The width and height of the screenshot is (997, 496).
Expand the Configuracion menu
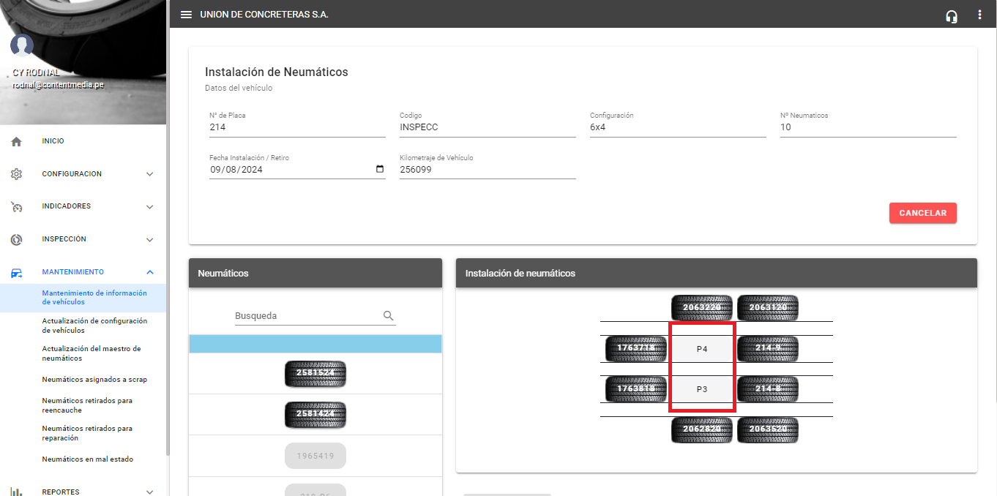(149, 174)
